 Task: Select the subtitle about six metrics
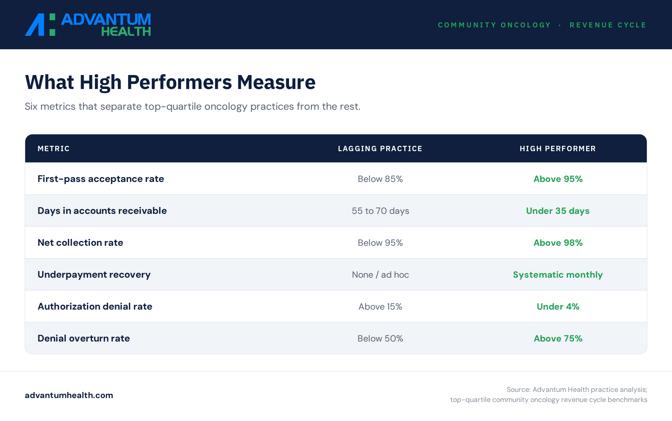pyautogui.click(x=193, y=107)
